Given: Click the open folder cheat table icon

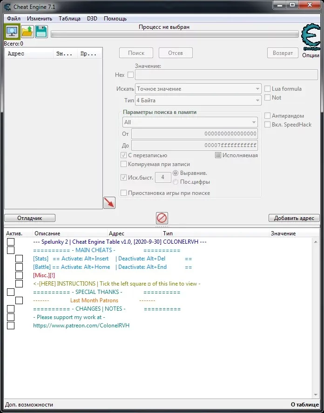Looking at the screenshot, I should click(x=27, y=32).
